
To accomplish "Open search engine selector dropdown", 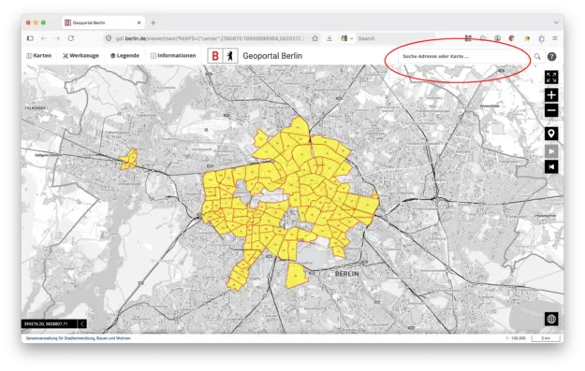I will [346, 38].
